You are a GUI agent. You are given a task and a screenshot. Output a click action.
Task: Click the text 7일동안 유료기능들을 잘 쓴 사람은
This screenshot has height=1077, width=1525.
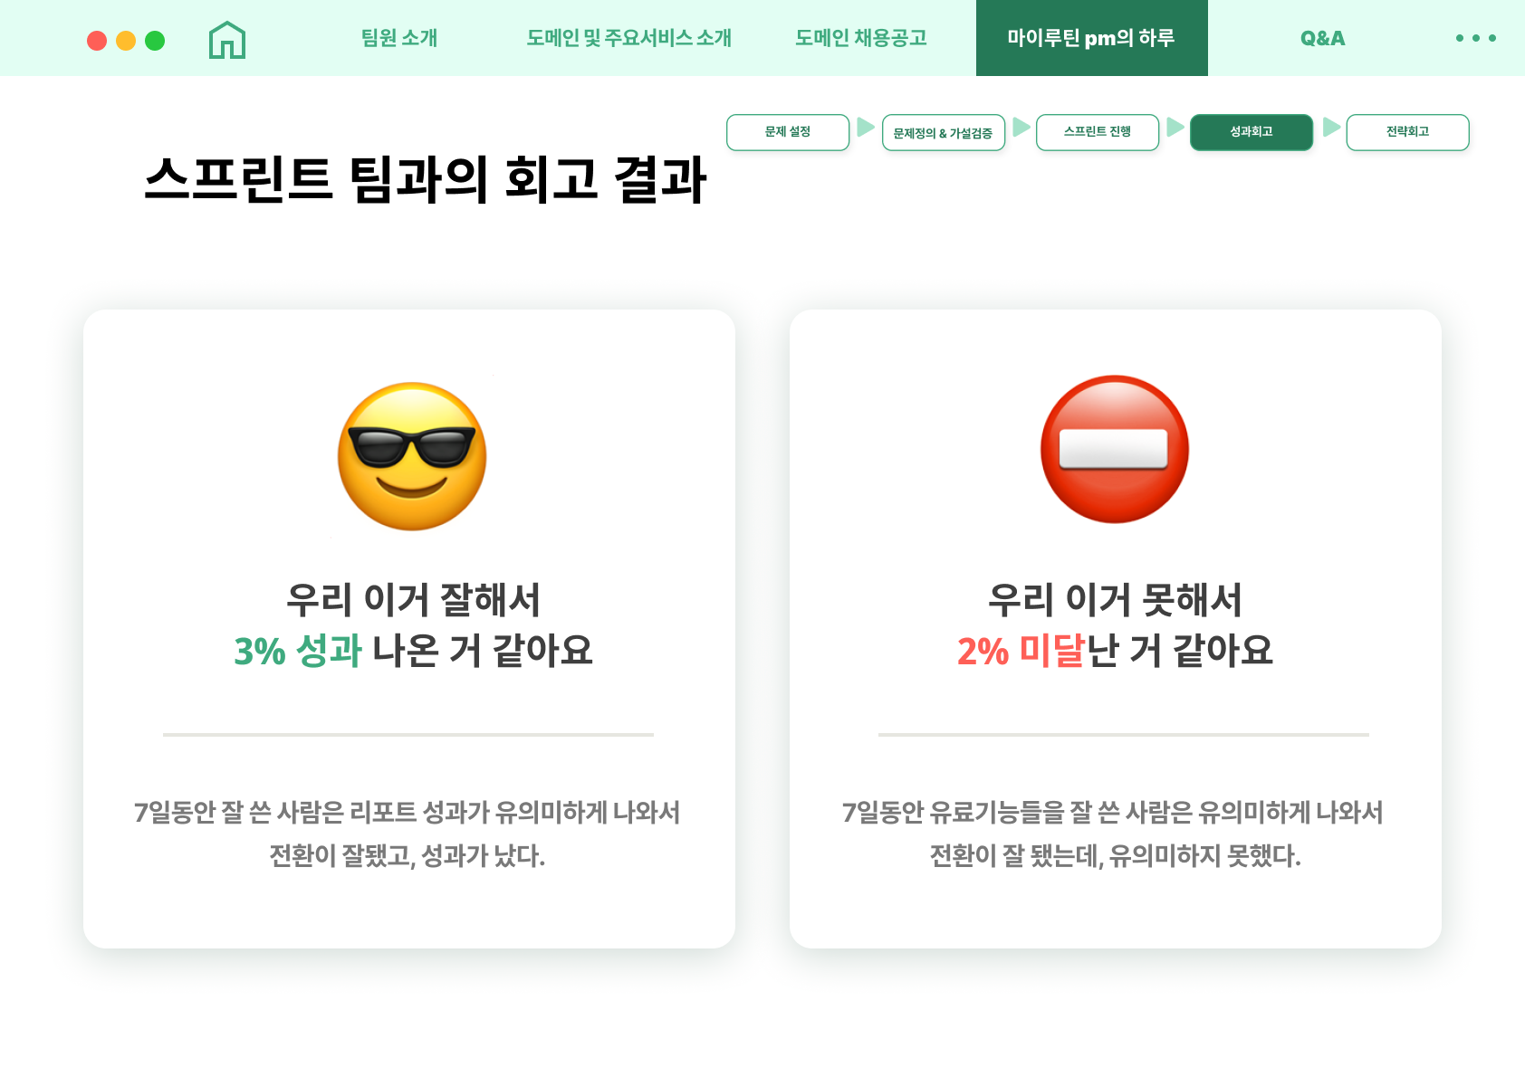1017,813
